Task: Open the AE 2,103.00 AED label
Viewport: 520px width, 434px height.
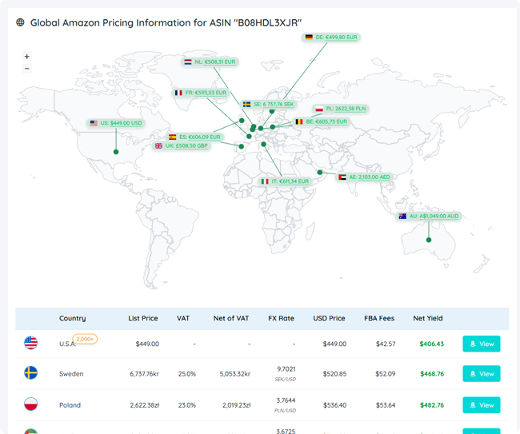Action: (364, 177)
